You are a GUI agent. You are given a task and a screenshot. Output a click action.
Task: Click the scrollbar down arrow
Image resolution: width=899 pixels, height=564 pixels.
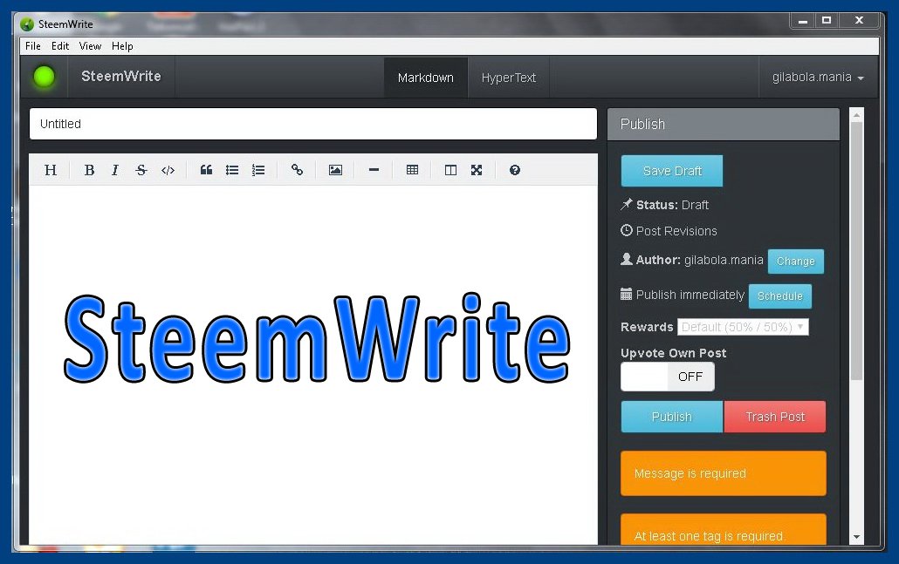[x=856, y=536]
